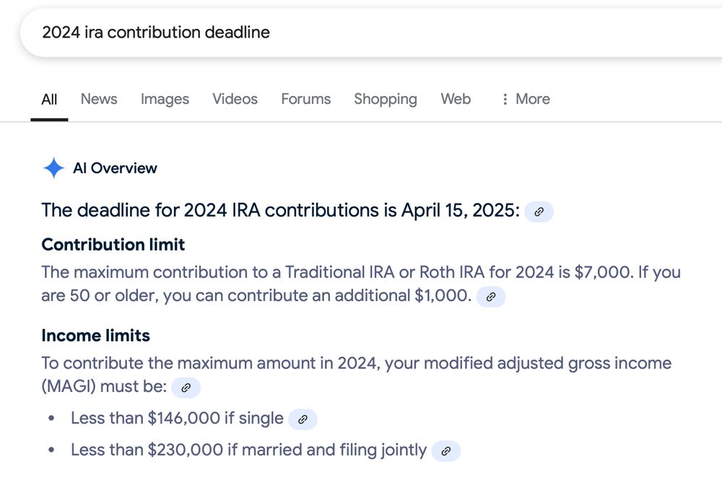
Task: Go to the Forums tab
Action: click(305, 99)
